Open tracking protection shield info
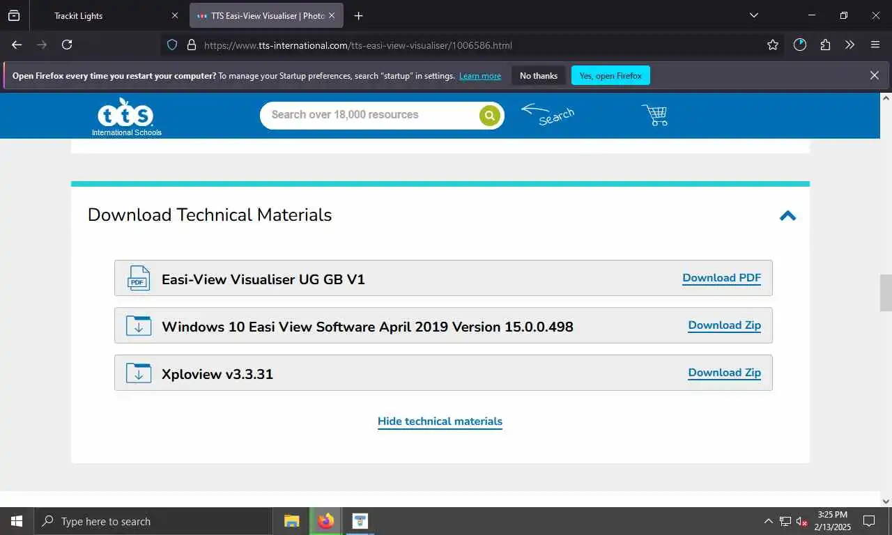892x535 pixels. pyautogui.click(x=172, y=45)
